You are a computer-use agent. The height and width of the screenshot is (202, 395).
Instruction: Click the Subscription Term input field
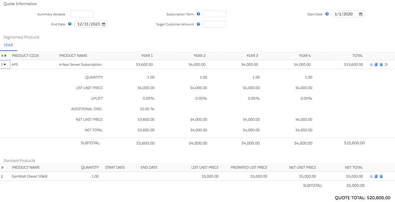[x=214, y=14]
